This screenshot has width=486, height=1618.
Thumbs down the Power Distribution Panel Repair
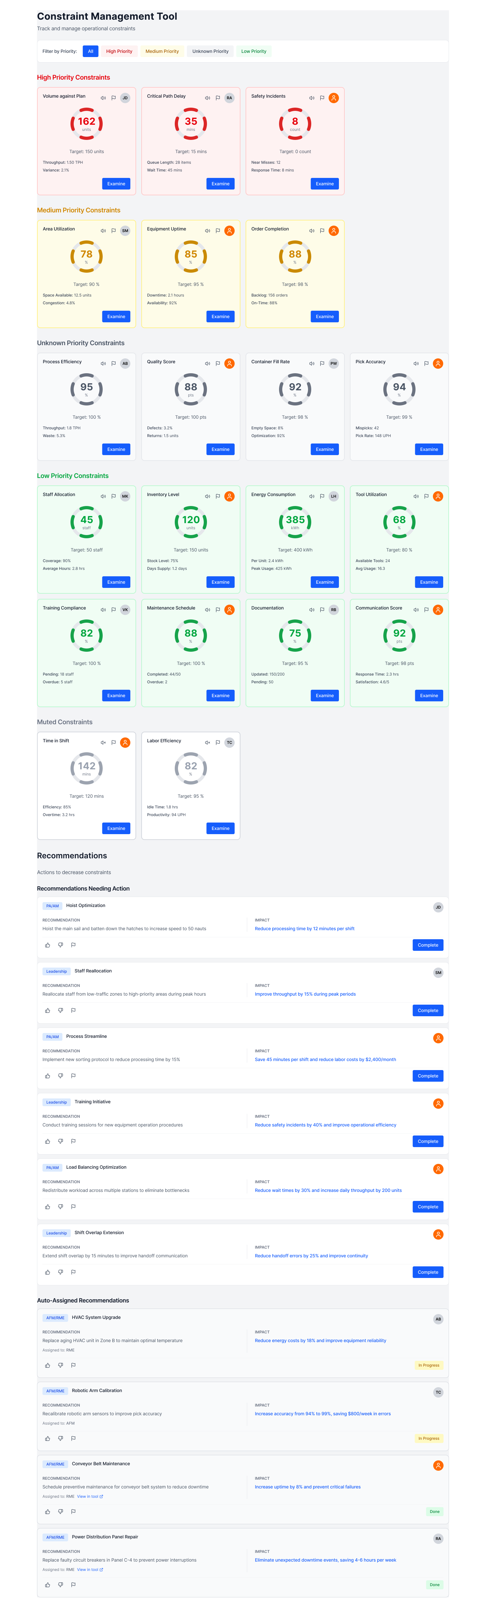(x=61, y=1585)
